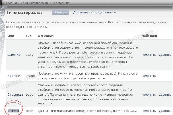Select the Действия column header

149,36
